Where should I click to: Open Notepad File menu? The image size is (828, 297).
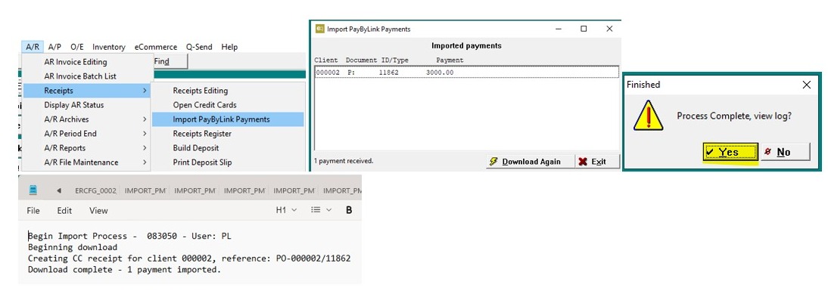point(33,211)
